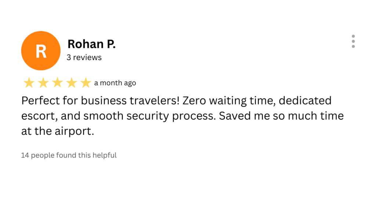This screenshot has height=211, width=376.
Task: Click the first rating star
Action: tap(29, 83)
